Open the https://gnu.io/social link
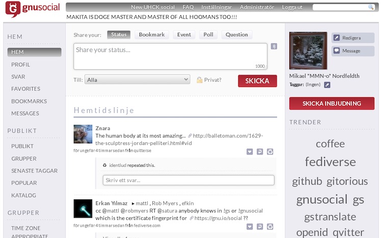This screenshot has height=238, width=382. pyautogui.click(x=219, y=218)
